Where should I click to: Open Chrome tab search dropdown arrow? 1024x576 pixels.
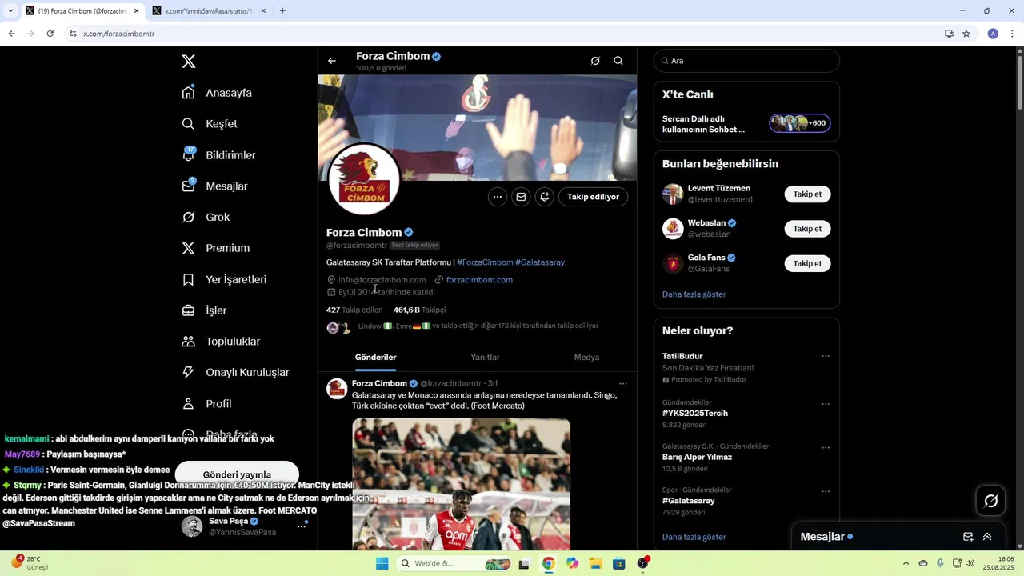click(10, 10)
